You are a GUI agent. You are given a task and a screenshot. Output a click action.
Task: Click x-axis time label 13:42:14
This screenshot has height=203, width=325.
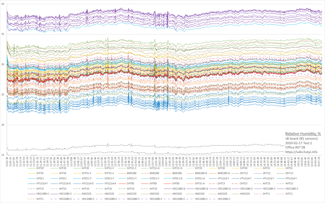point(210,162)
